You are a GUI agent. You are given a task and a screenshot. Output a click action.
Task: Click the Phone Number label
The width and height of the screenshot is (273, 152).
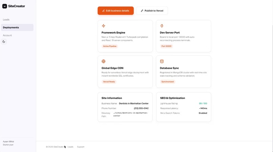point(109,108)
